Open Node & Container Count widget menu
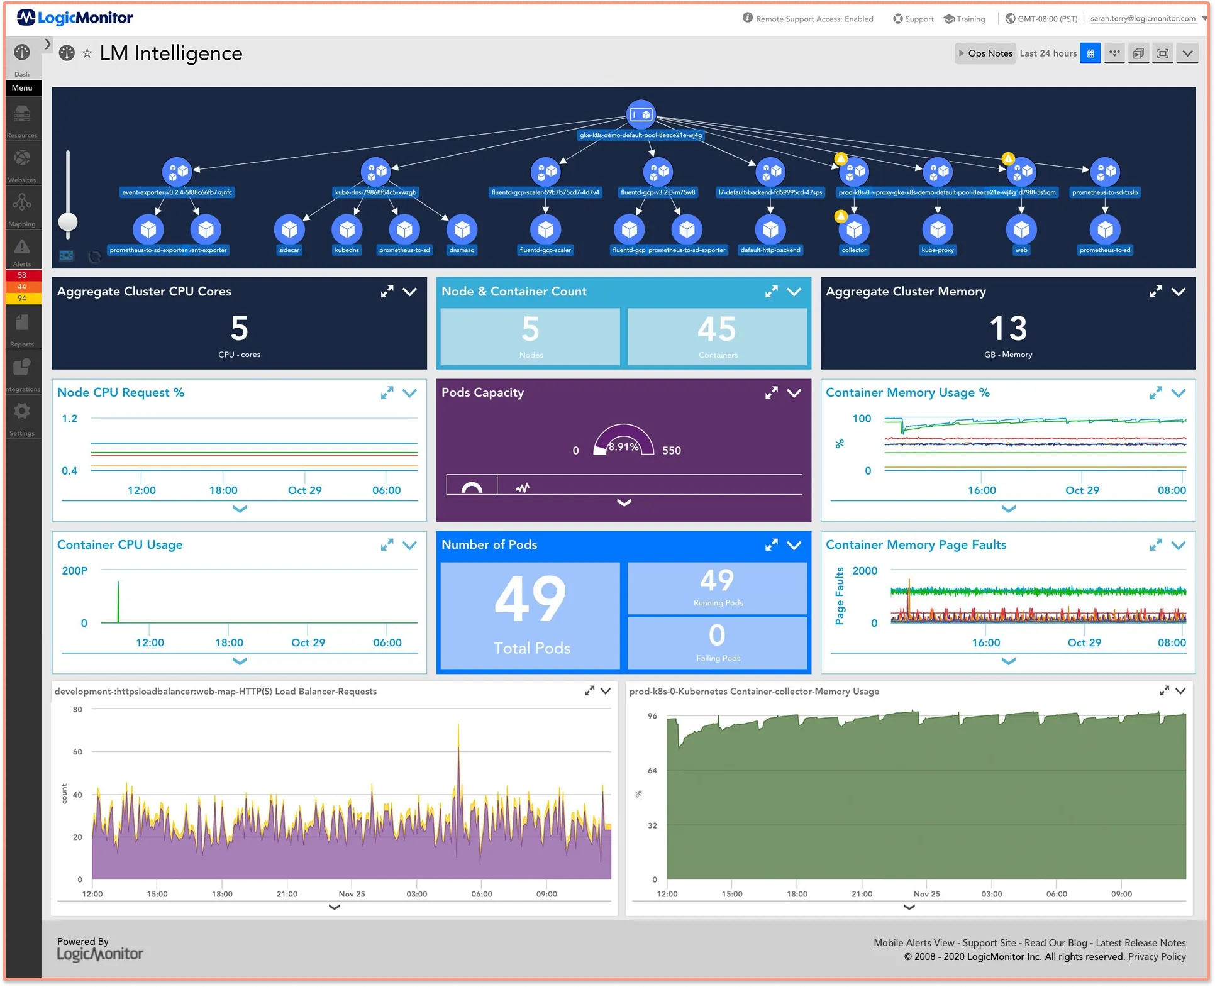Viewport: 1215px width, 987px height. pyautogui.click(x=794, y=292)
